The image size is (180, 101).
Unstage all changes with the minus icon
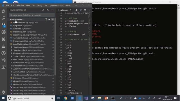point(49,19)
